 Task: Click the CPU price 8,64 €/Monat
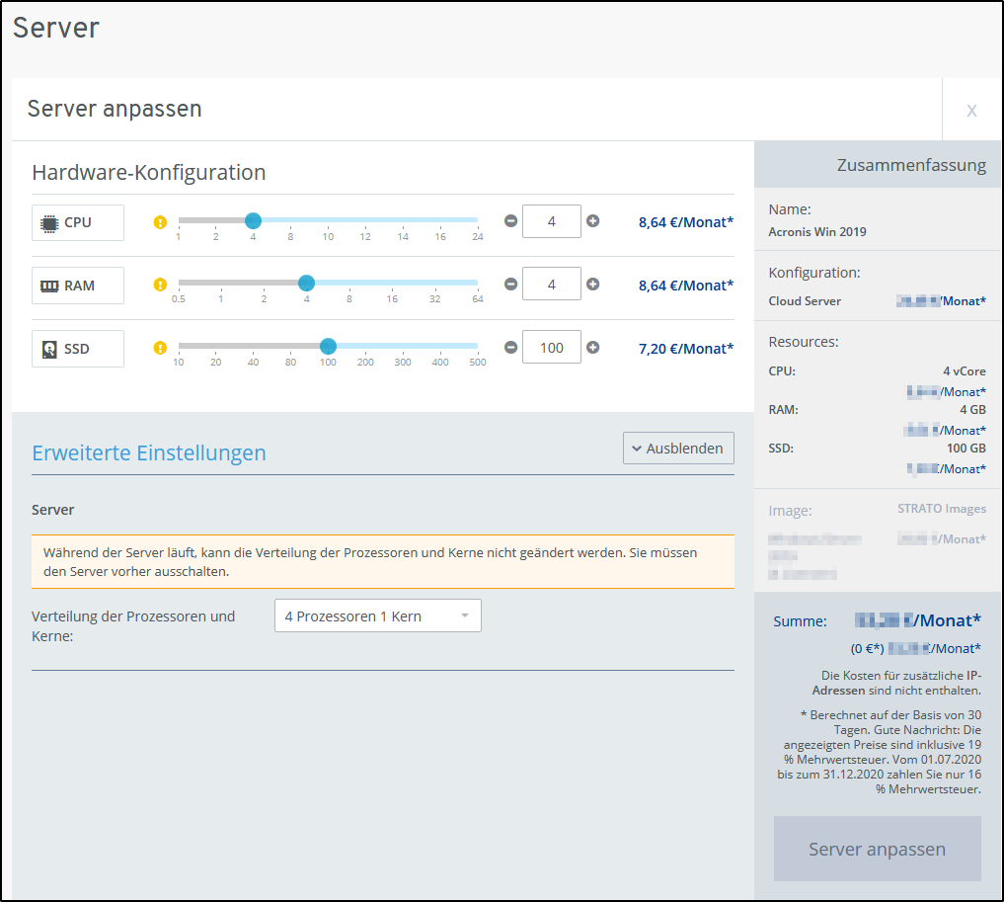pos(686,222)
